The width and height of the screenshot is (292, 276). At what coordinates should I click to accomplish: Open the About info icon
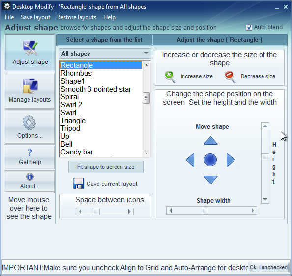30,177
